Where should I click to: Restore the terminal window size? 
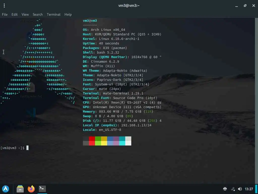coord(245,6)
